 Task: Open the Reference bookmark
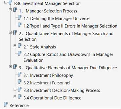[x=19, y=106]
